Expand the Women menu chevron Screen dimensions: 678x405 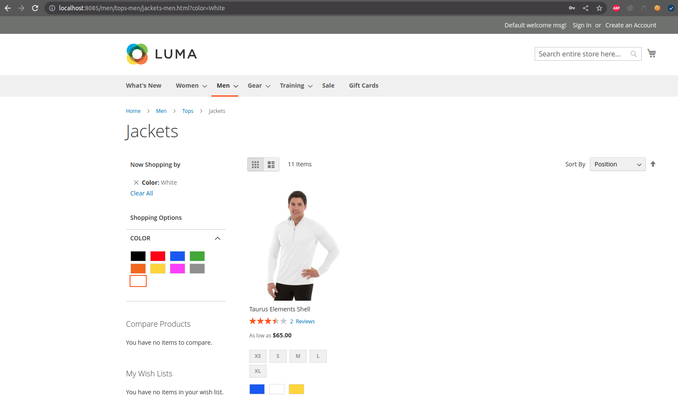(x=205, y=86)
